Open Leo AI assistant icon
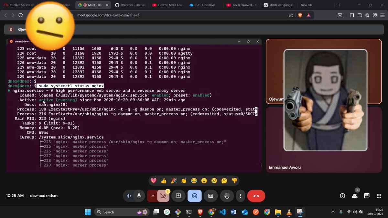The width and height of the screenshot is (388, 218). coord(367,15)
